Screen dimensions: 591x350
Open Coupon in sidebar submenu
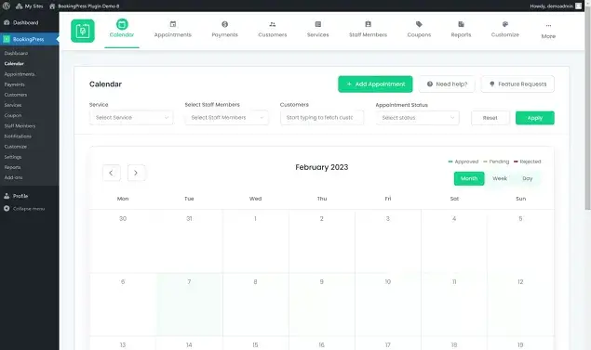click(13, 115)
